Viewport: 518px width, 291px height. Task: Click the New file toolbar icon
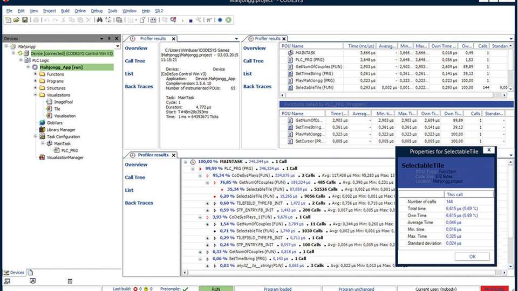(x=8, y=20)
